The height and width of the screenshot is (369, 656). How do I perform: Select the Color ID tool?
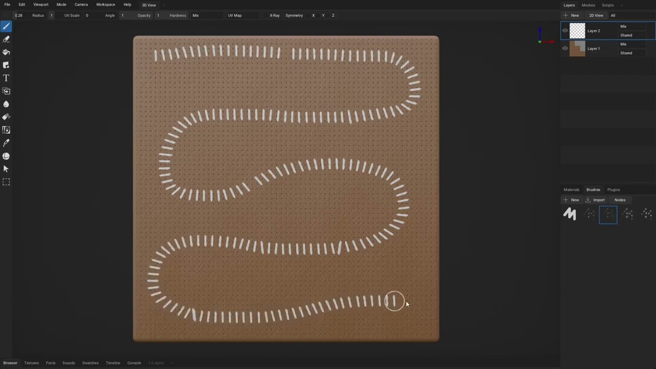6,130
